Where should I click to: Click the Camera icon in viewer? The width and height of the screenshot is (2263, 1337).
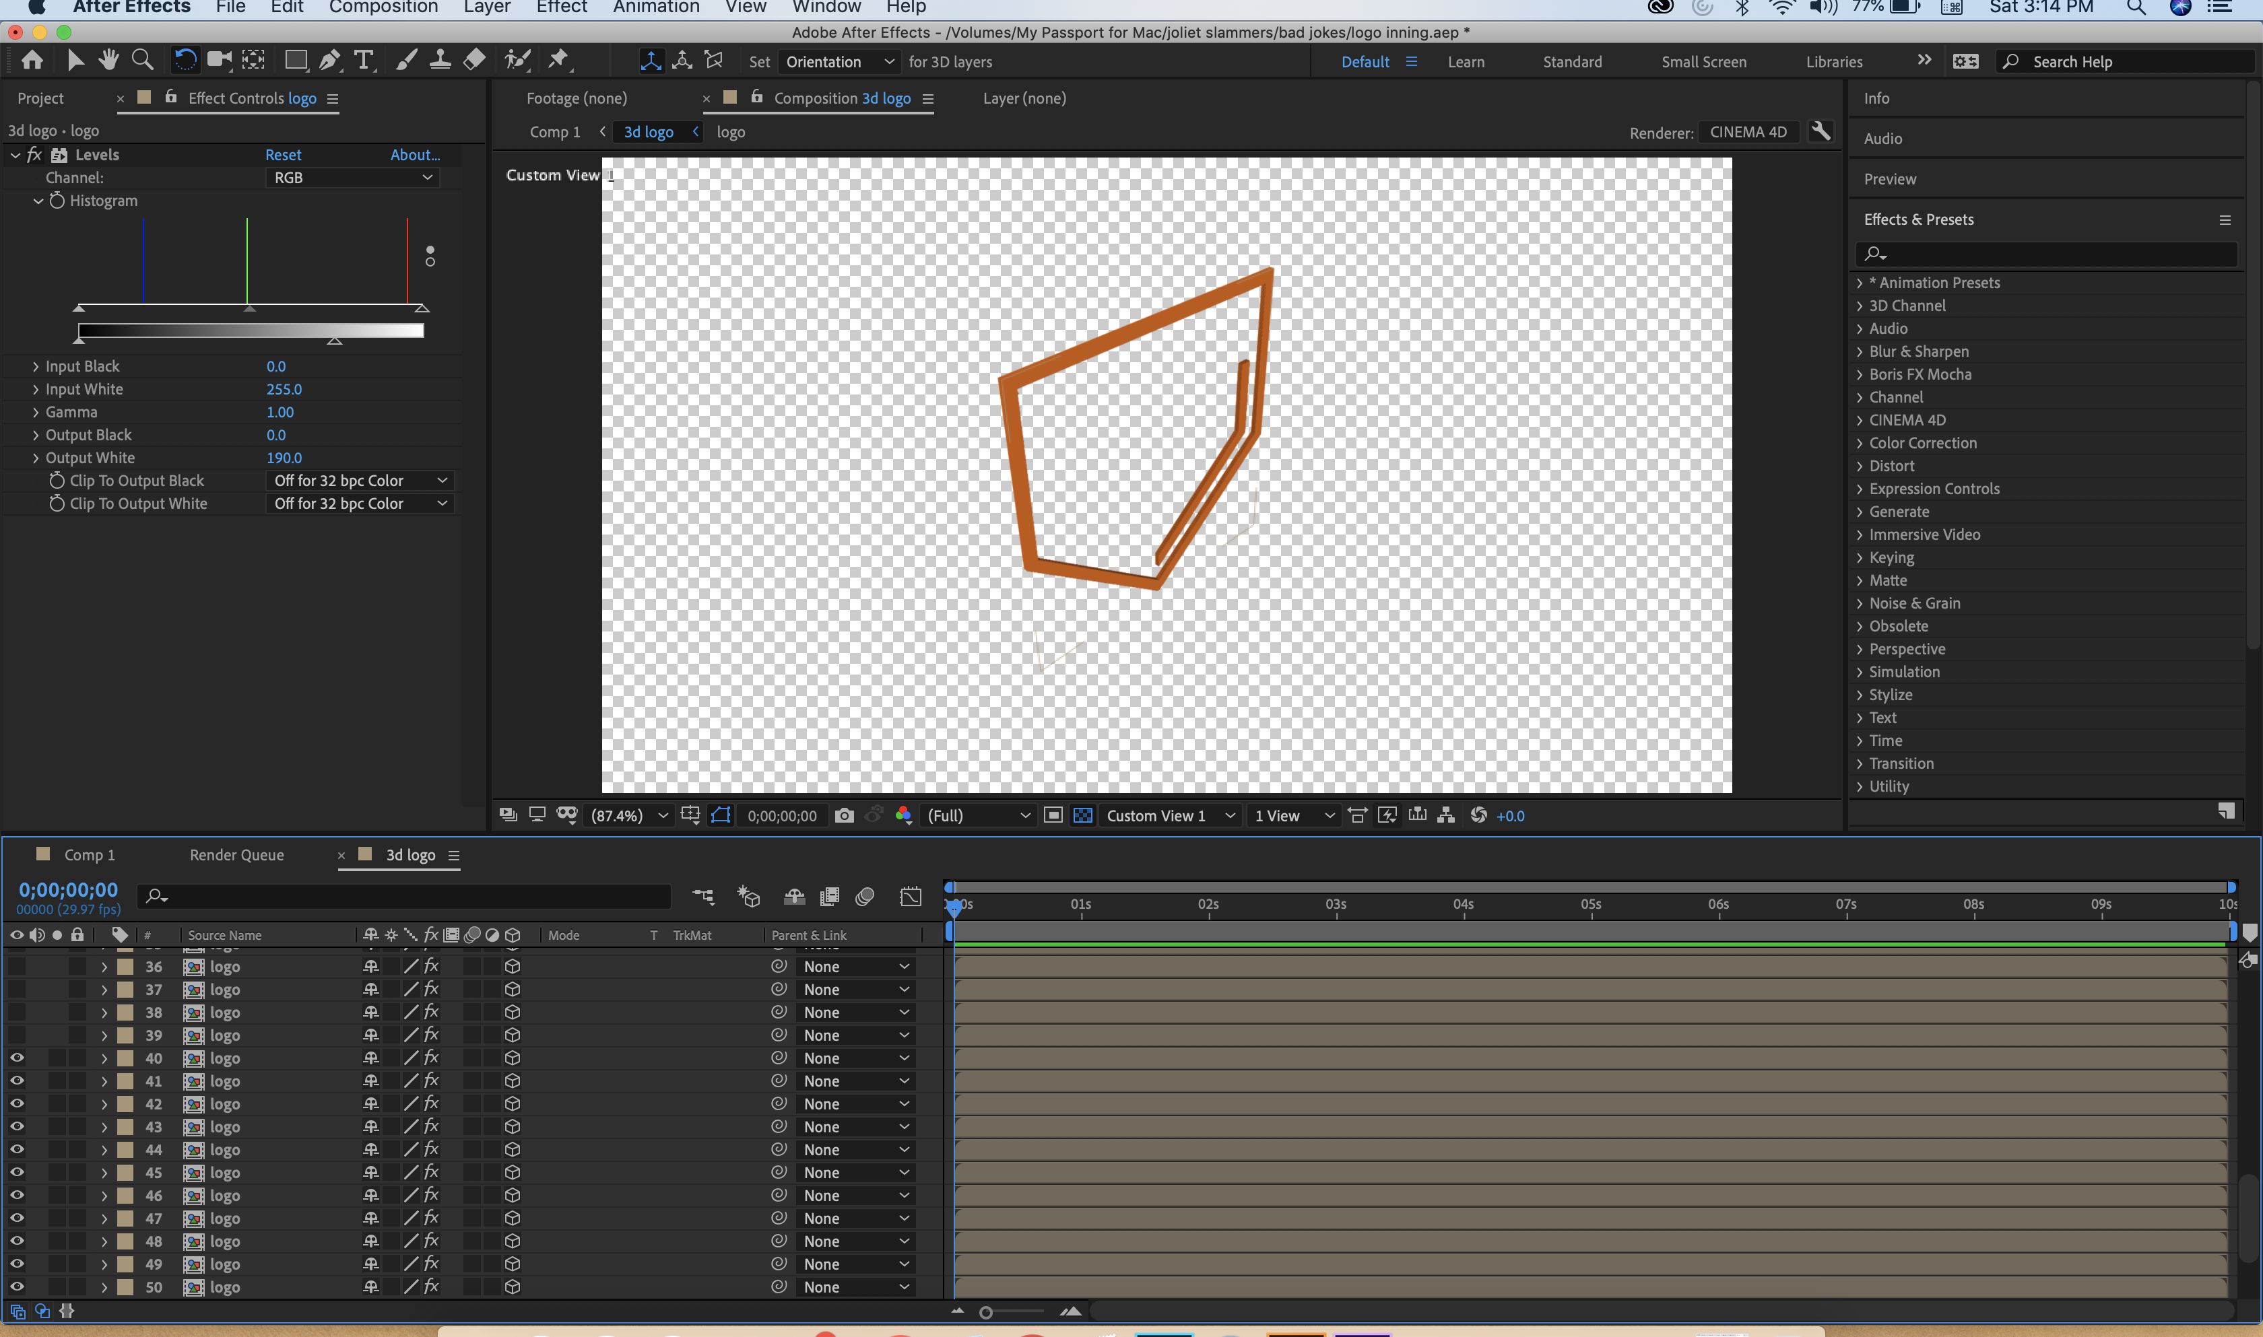[x=841, y=815]
